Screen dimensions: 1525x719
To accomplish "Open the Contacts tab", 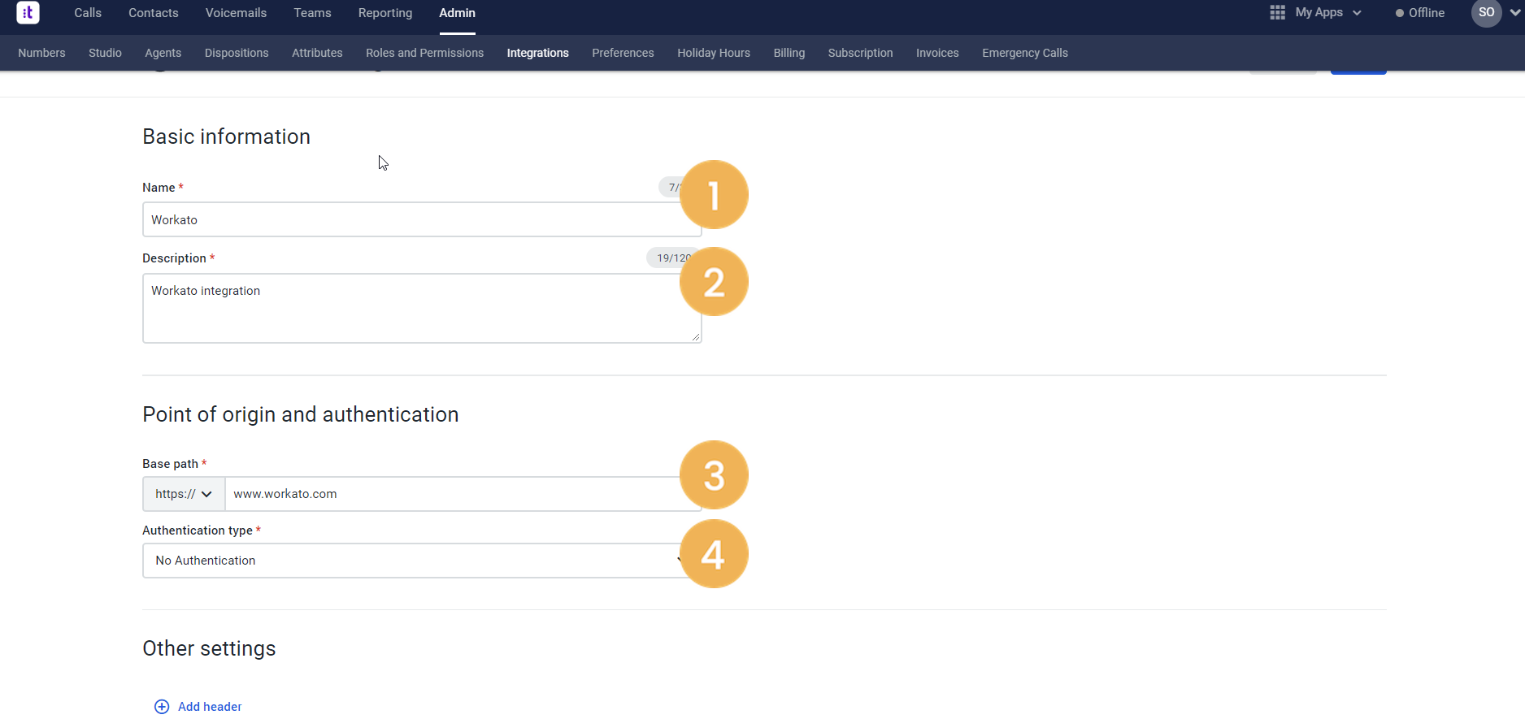I will point(154,13).
